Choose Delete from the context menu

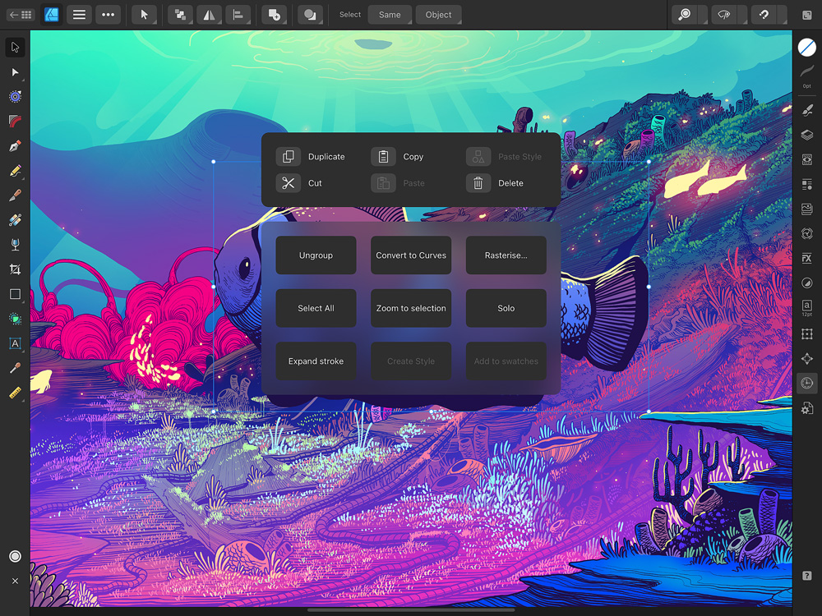coord(495,183)
